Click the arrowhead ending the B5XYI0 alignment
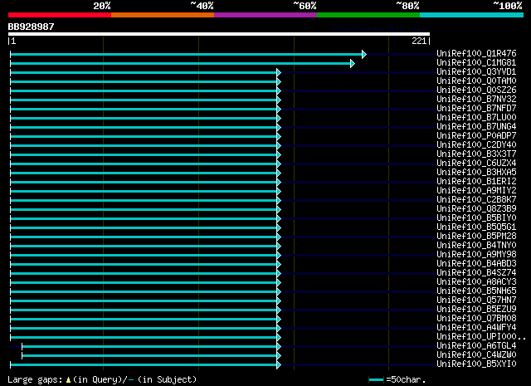Viewport: 531px width, 386px height. pos(279,365)
